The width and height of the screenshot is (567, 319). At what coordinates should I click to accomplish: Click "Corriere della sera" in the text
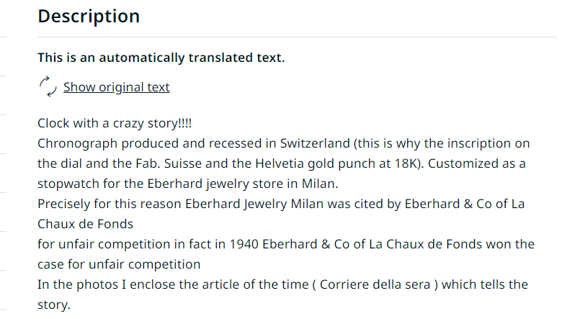tap(372, 284)
